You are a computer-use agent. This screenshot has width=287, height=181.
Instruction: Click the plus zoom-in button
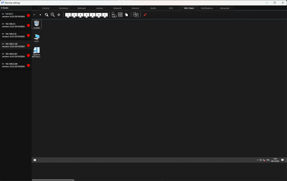pos(40,15)
